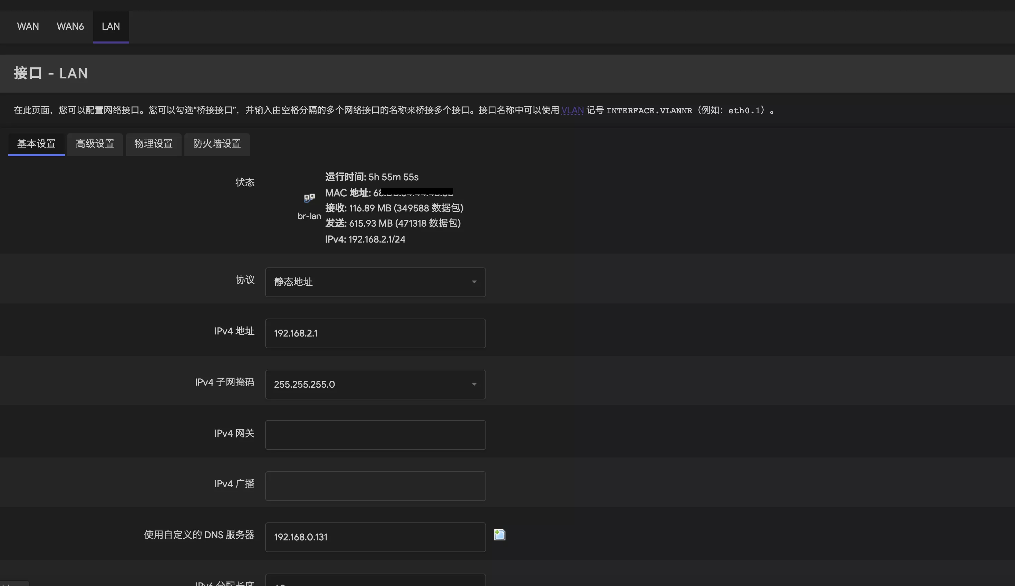Click the IPv4 地址 field with 192.168.2.1
Image resolution: width=1015 pixels, height=586 pixels.
[375, 333]
